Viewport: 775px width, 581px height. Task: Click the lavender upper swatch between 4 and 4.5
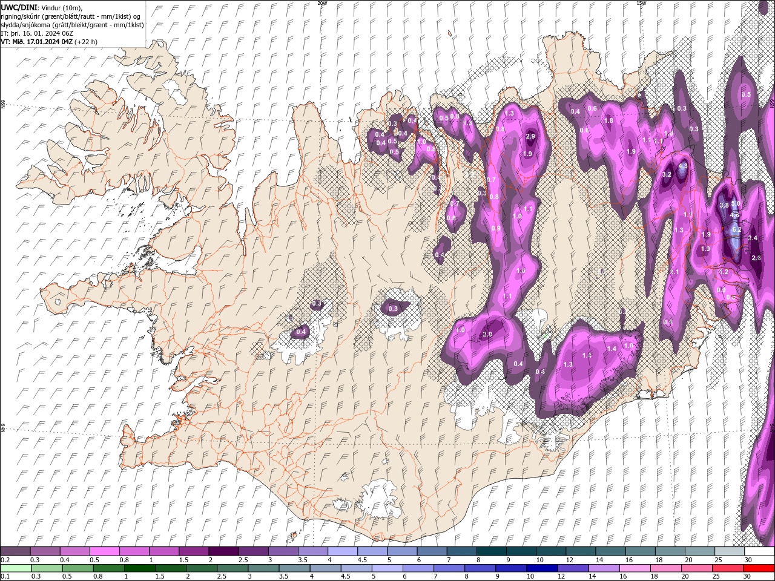coord(342,551)
